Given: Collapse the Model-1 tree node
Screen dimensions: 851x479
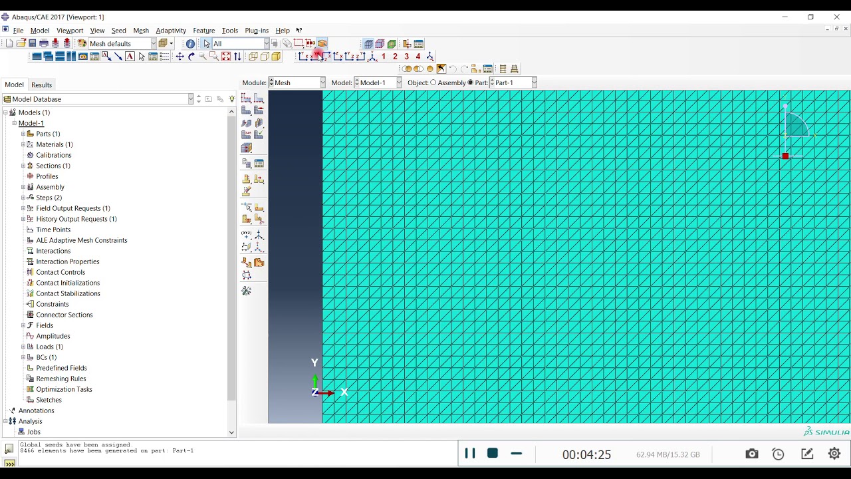Looking at the screenshot, I should 14,123.
